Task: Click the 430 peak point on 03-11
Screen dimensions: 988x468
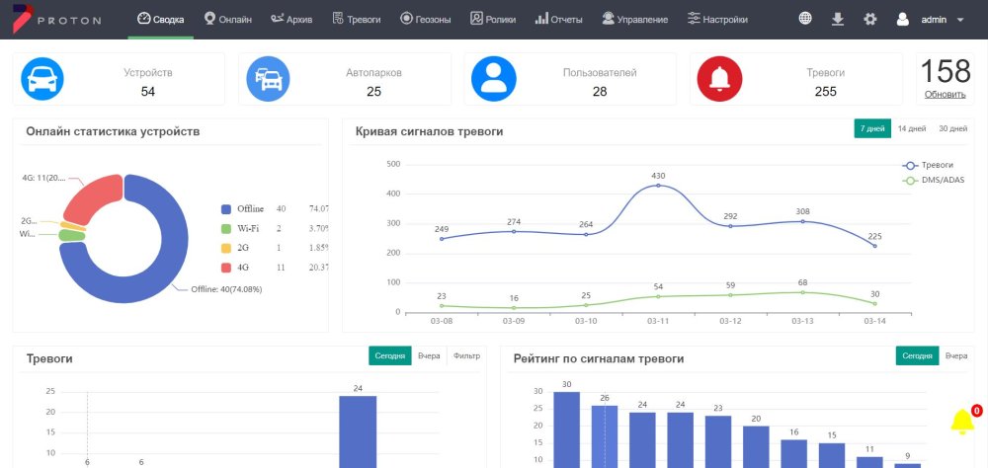Action: [658, 186]
